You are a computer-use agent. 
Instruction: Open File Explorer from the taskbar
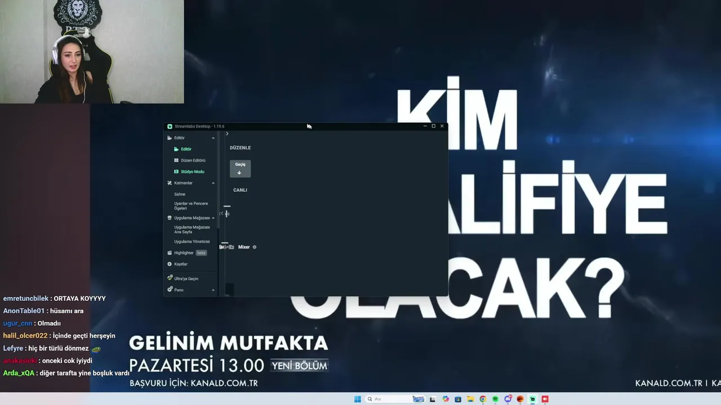[x=470, y=399]
